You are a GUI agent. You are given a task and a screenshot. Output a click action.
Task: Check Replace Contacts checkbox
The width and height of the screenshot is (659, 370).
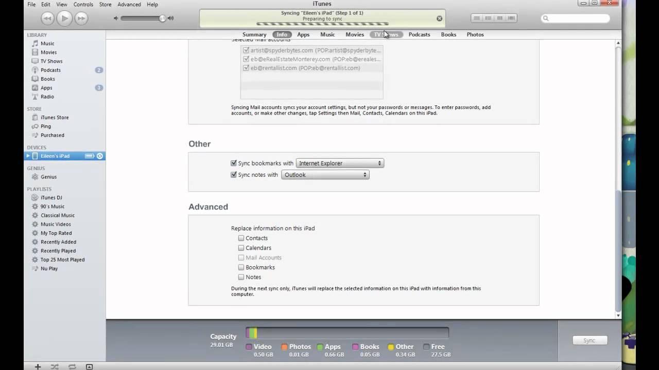click(241, 238)
